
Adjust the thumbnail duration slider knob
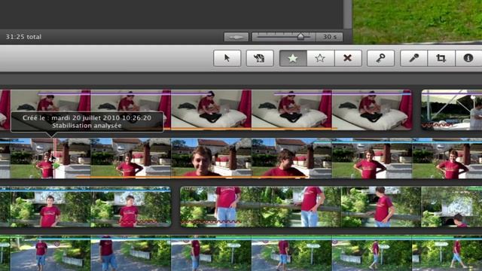click(x=300, y=37)
